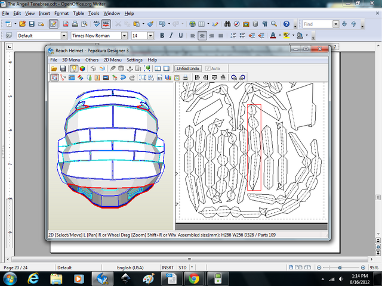Click the Windows Start button

(x=10, y=278)
